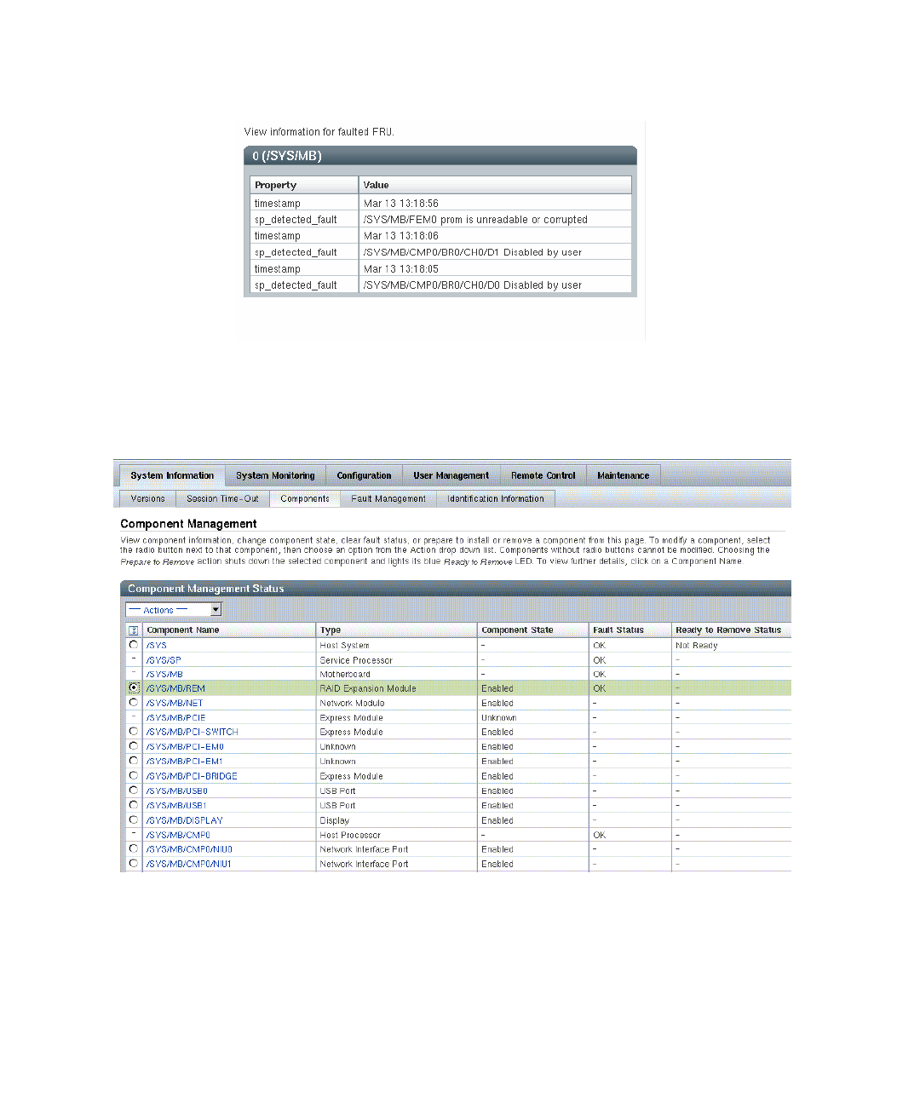920x1104 pixels.
Task: Open the Fault Management sub-tab
Action: click(388, 499)
